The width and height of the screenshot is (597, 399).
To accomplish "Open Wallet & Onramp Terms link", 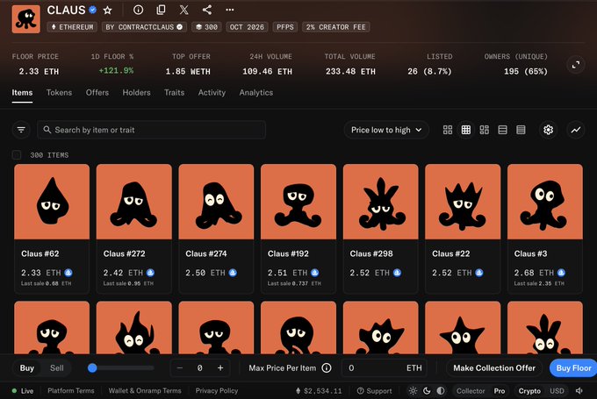I will (x=145, y=390).
